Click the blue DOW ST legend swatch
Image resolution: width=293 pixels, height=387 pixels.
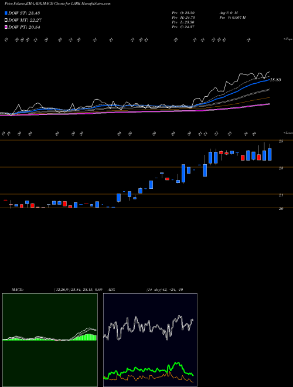click(x=6, y=13)
